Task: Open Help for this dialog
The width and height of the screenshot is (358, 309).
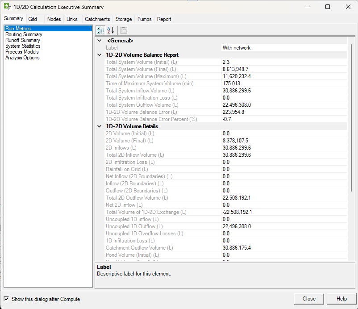Action: pos(341,299)
